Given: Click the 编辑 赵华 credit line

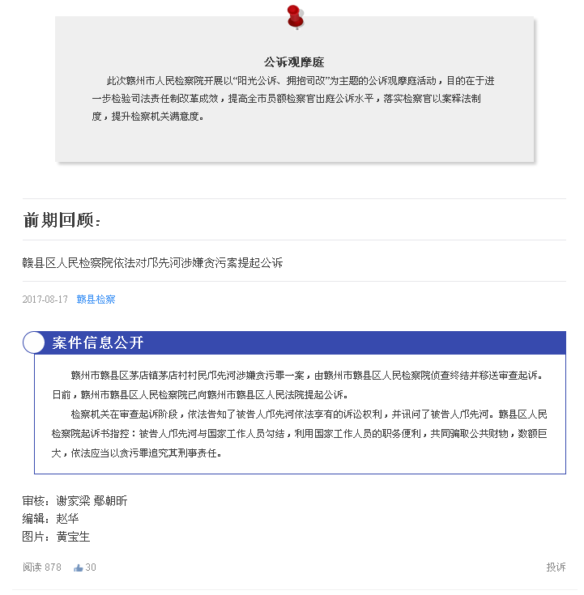Looking at the screenshot, I should 50,519.
